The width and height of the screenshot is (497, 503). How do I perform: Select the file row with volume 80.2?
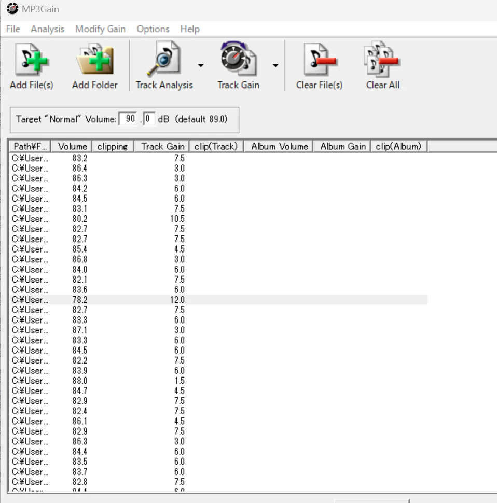(219, 219)
